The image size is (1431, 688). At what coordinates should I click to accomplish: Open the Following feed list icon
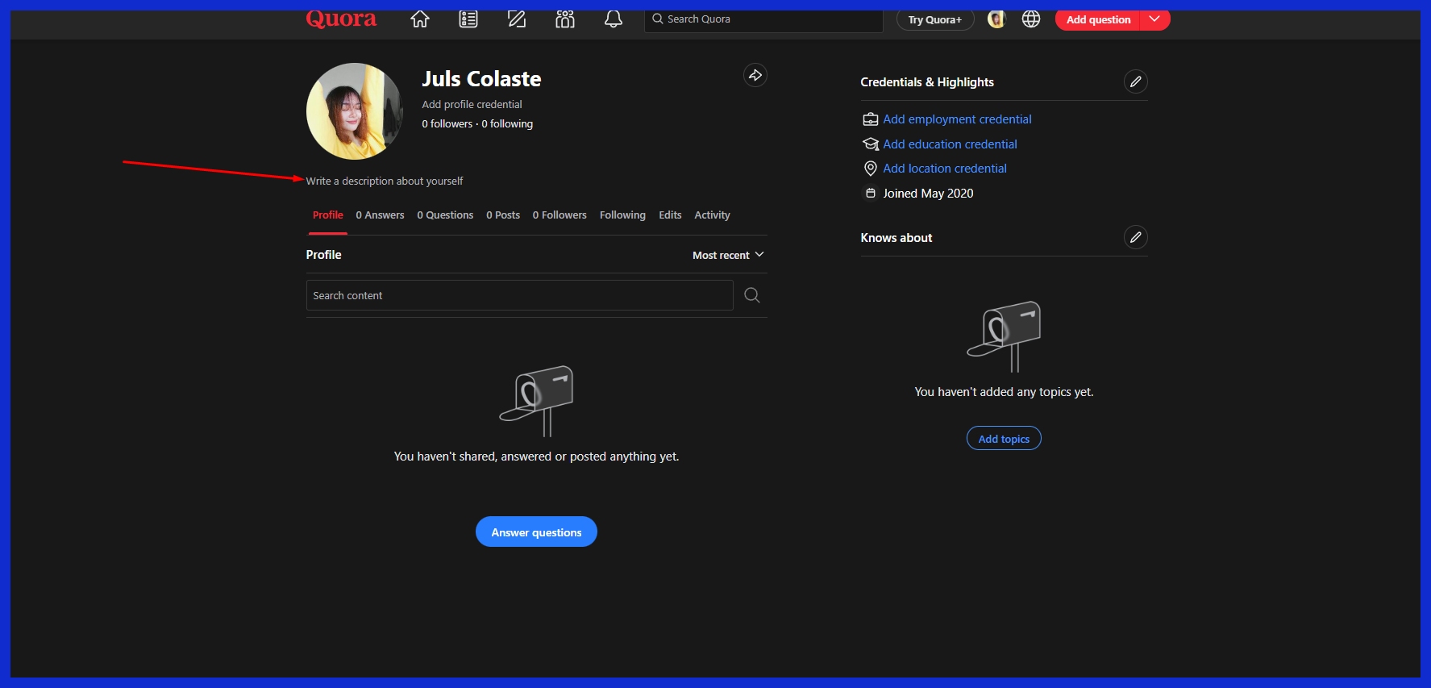point(468,19)
